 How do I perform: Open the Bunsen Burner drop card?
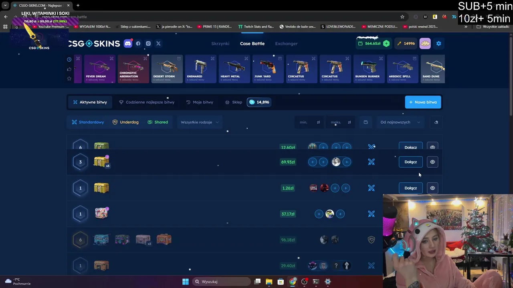click(369, 69)
